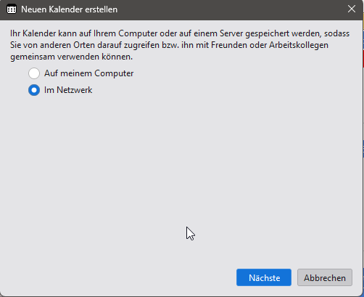Click the word "Arbeitskollegen" in the description
Viewport: 364px width, 297px height.
299,45
